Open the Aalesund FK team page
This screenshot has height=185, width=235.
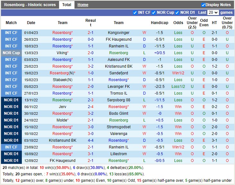tap(118, 60)
